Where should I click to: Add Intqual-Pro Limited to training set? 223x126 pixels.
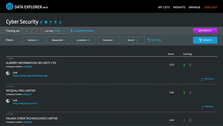tap(184, 93)
